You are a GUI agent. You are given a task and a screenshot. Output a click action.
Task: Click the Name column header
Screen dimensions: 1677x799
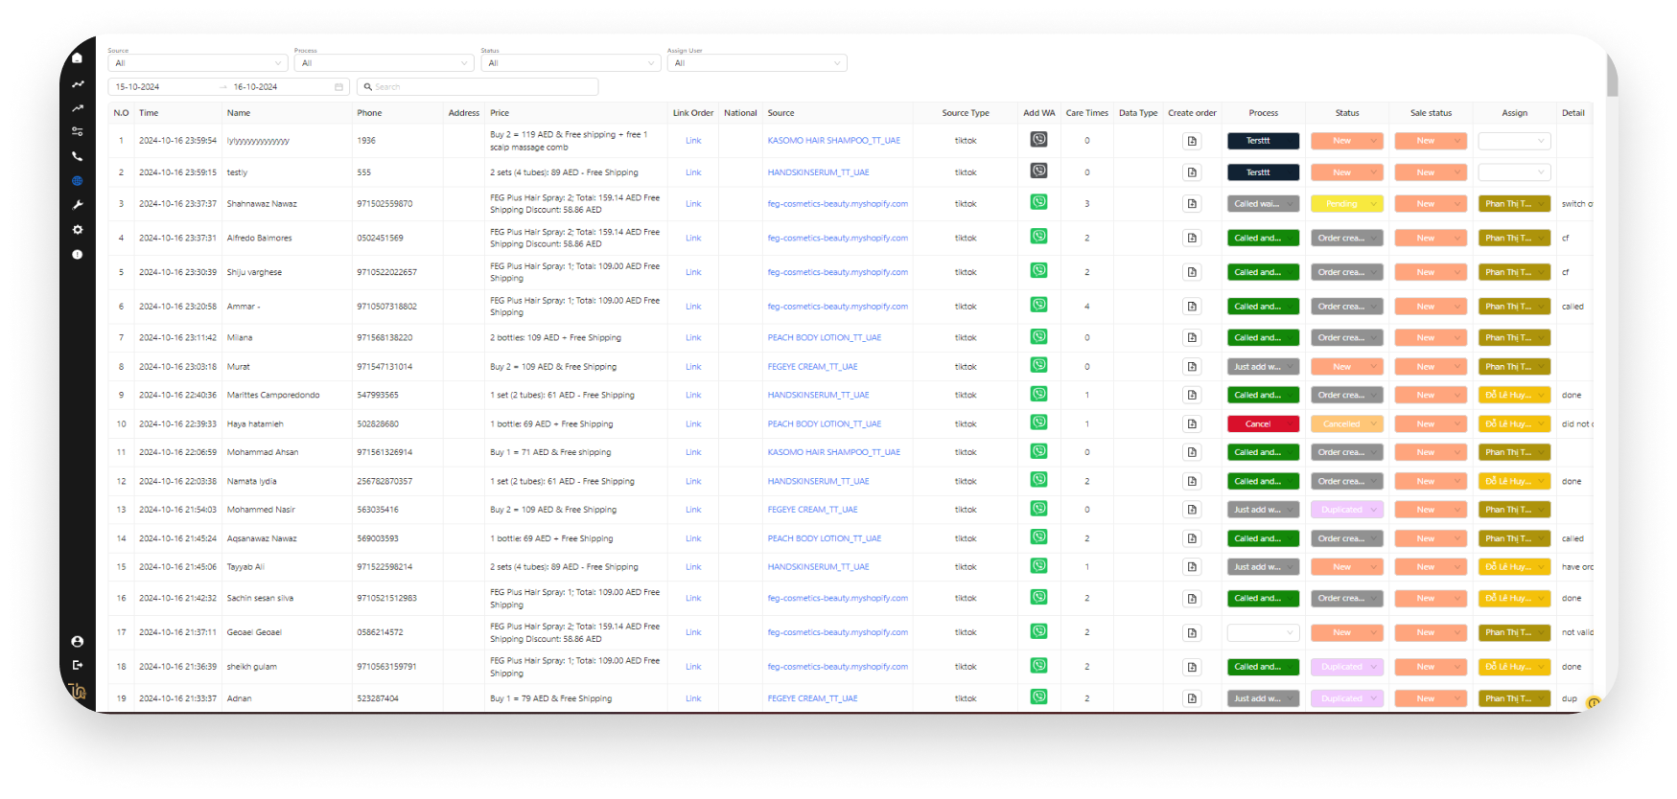239,113
